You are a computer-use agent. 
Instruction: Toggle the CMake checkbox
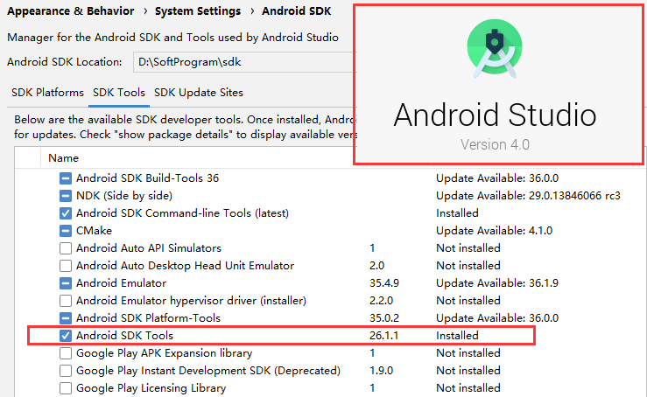[x=65, y=231]
